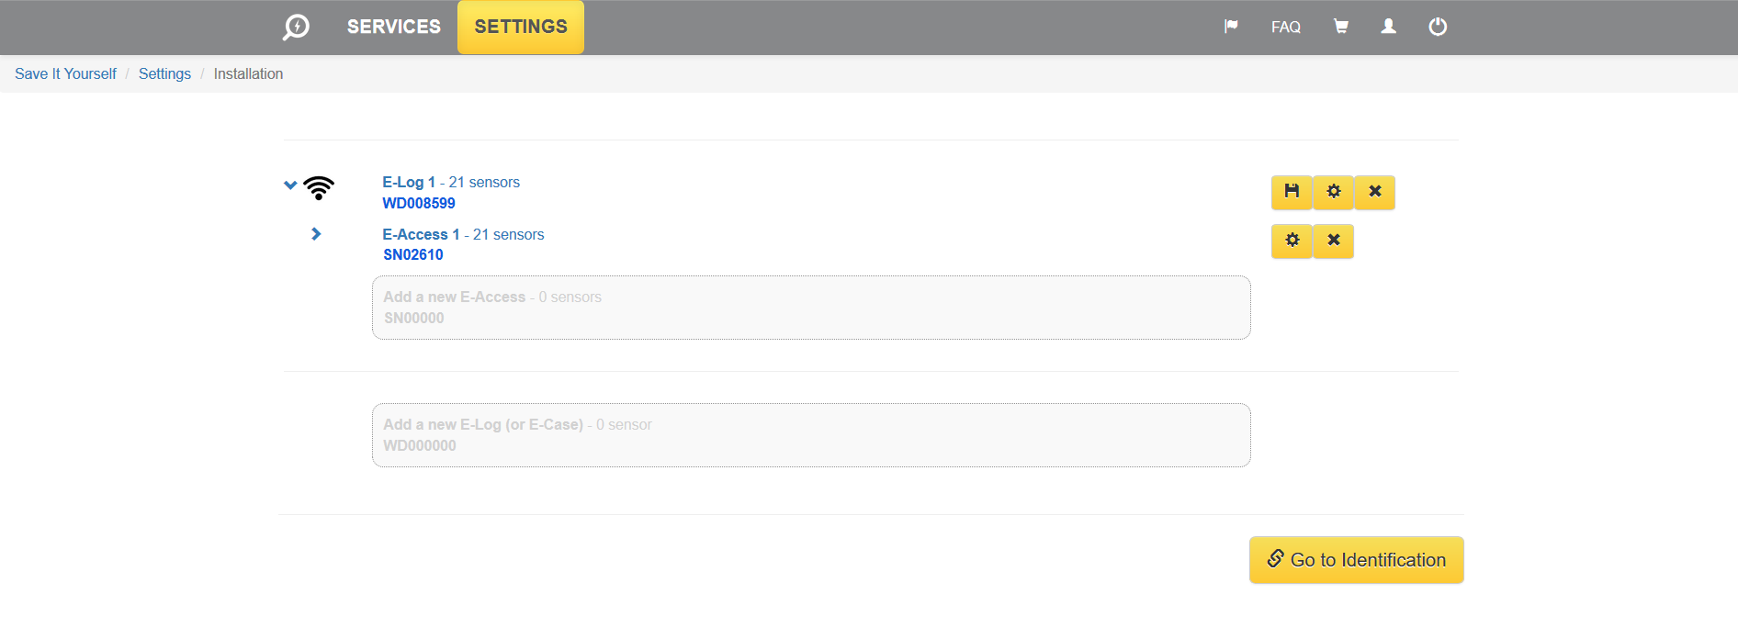Viewport: 1738px width, 628px height.
Task: Select the SETTINGS tab
Action: point(521,27)
